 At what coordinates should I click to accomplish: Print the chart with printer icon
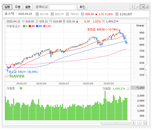click(x=147, y=7)
